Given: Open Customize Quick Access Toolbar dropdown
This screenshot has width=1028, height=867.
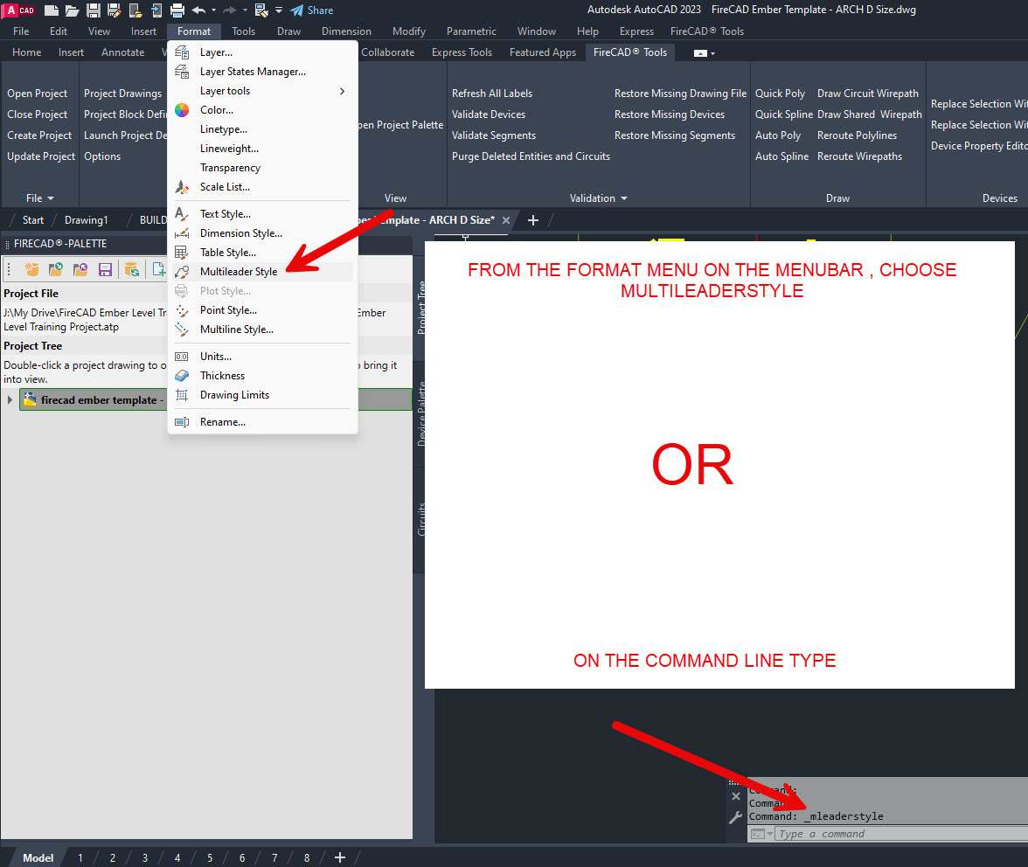Looking at the screenshot, I should 279,10.
